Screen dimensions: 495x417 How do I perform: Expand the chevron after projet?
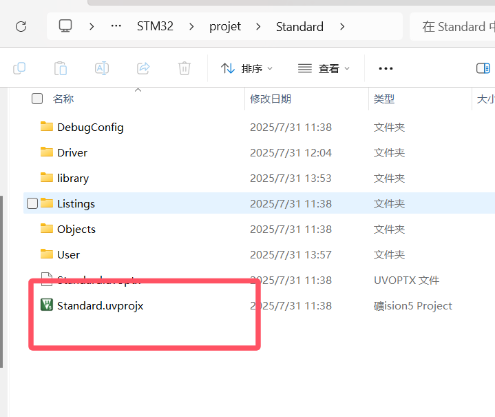(258, 27)
